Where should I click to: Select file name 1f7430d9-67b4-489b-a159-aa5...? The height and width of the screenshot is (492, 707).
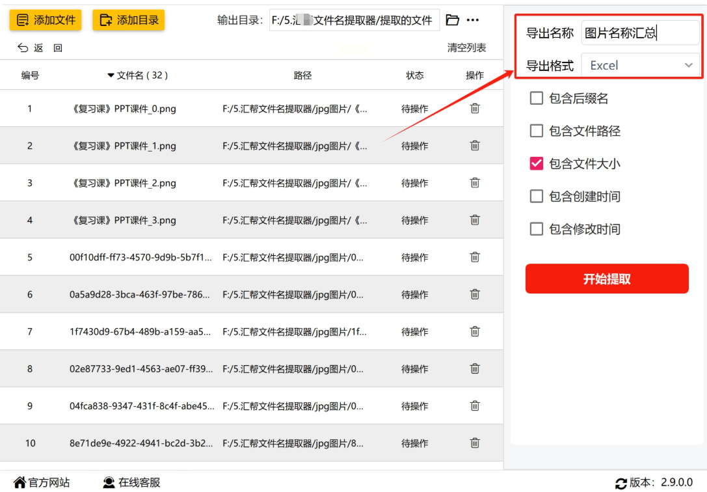tap(140, 332)
